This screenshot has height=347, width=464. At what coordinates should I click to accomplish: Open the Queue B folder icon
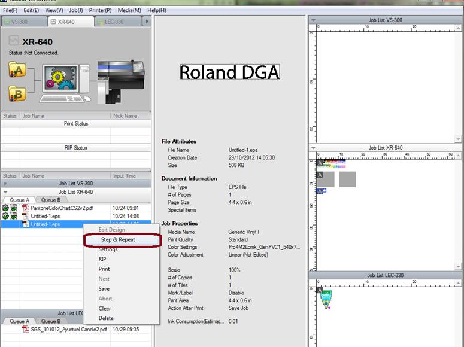click(x=17, y=94)
